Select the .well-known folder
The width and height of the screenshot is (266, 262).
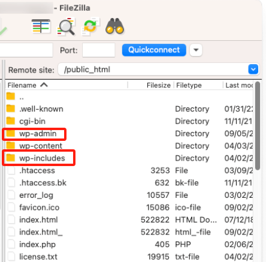(129, 109)
